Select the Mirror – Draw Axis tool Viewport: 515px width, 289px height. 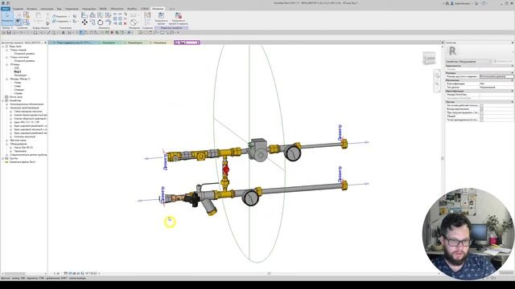108,15
